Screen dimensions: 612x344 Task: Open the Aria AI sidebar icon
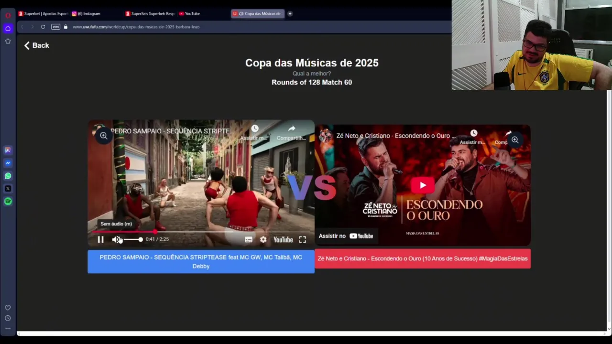point(8,150)
